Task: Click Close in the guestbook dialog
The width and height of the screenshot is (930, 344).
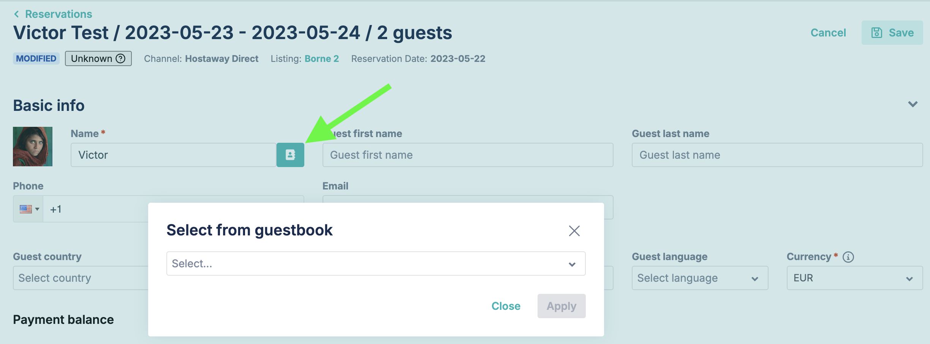Action: (x=506, y=306)
